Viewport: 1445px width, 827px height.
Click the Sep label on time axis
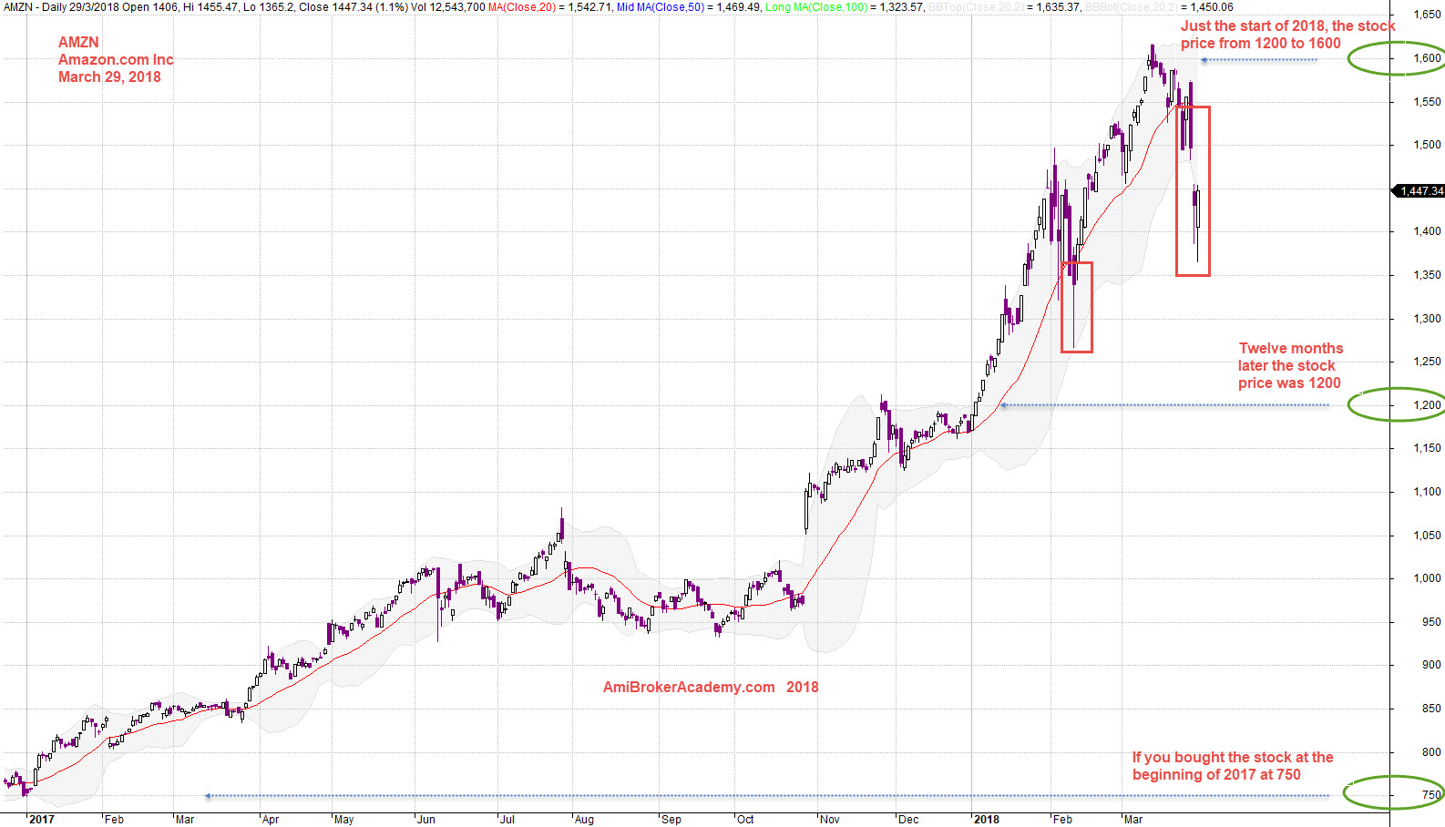(x=671, y=820)
